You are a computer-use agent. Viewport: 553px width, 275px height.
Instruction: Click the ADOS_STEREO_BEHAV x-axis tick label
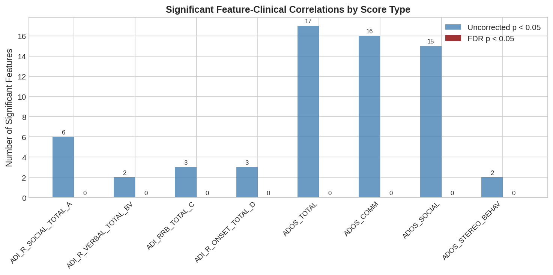point(471,231)
